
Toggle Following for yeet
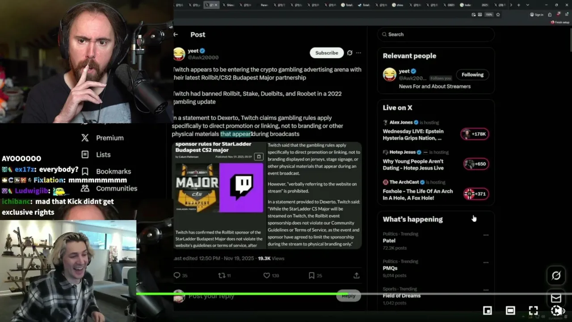point(472,75)
